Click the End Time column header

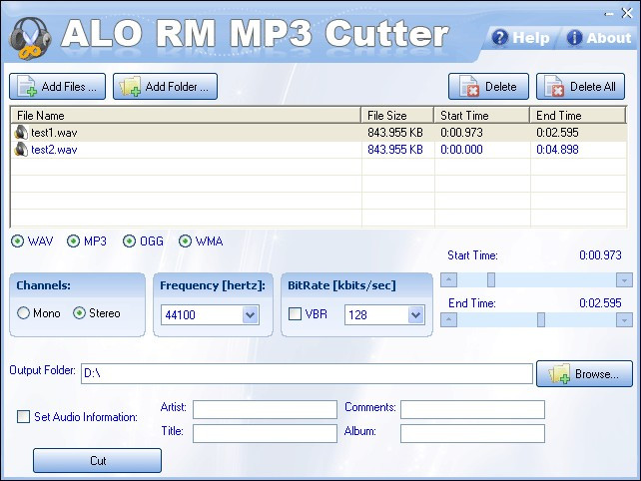pyautogui.click(x=578, y=115)
